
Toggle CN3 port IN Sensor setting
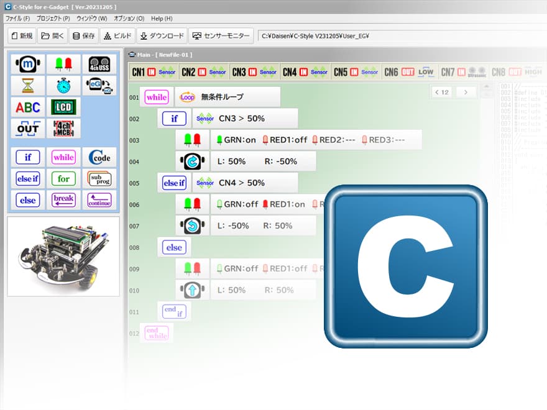[255, 72]
